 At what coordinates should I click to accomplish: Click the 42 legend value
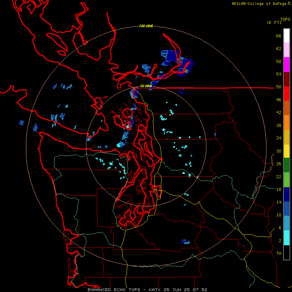(x=279, y=113)
